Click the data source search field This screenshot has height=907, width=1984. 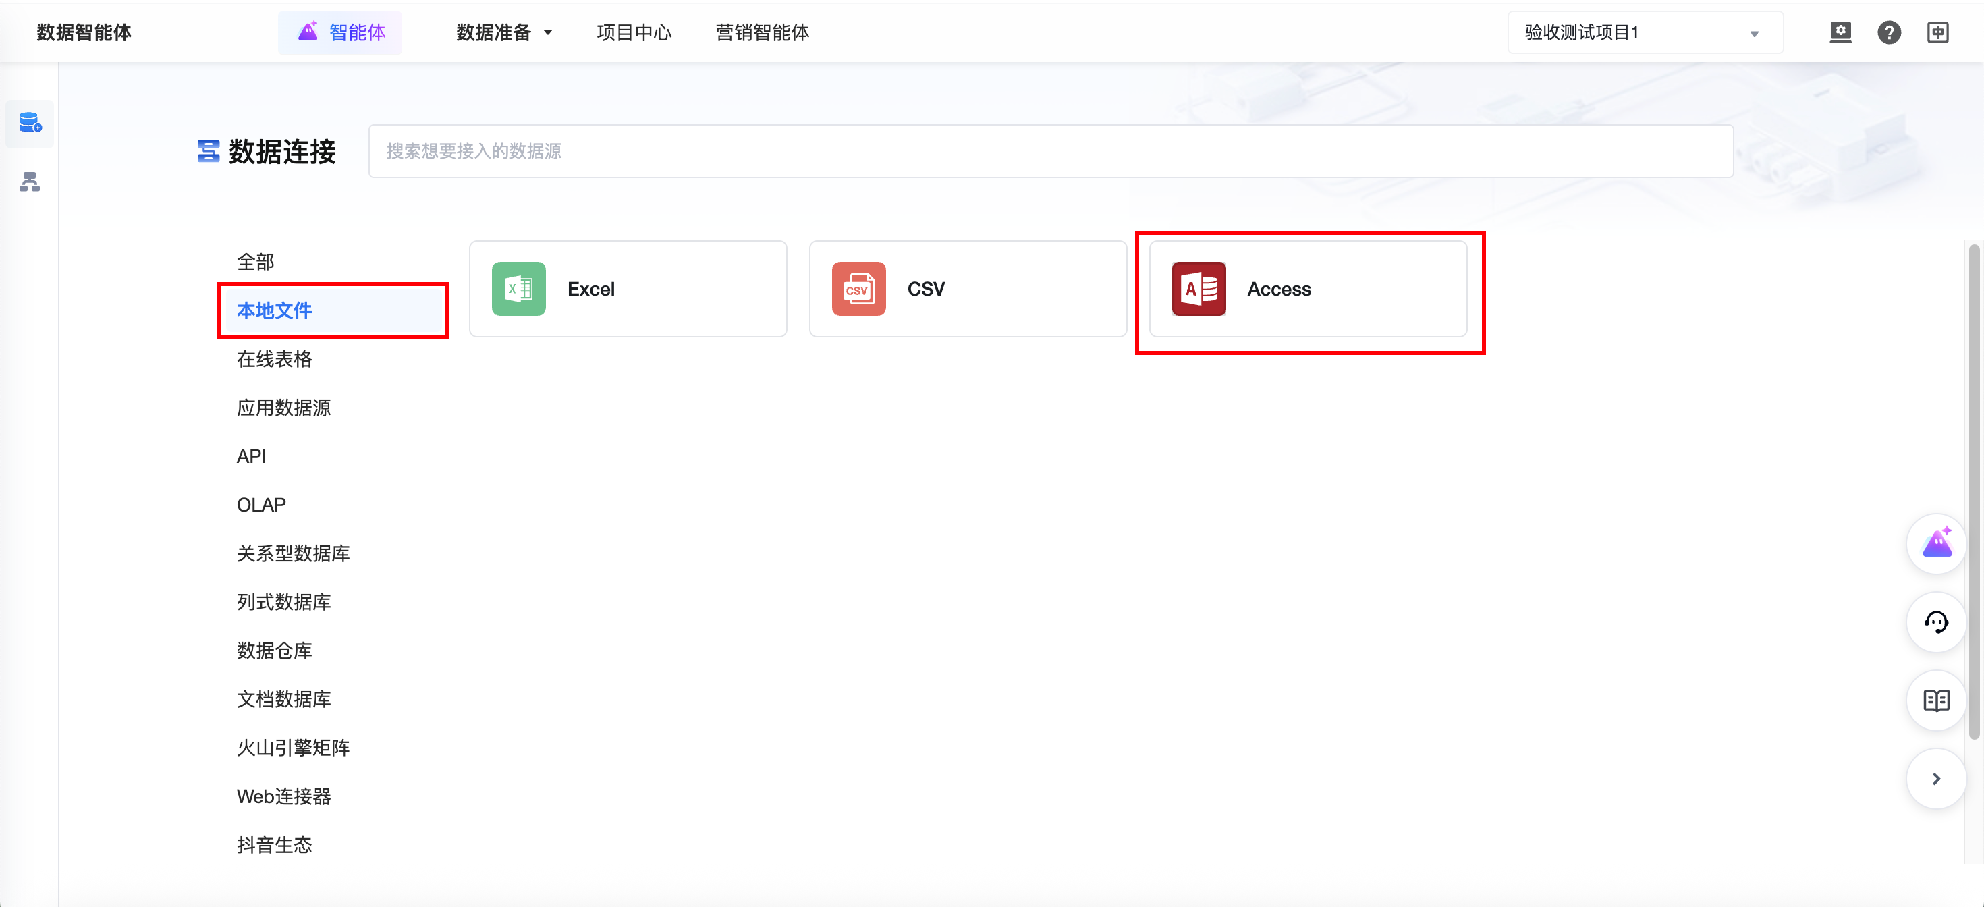1051,151
